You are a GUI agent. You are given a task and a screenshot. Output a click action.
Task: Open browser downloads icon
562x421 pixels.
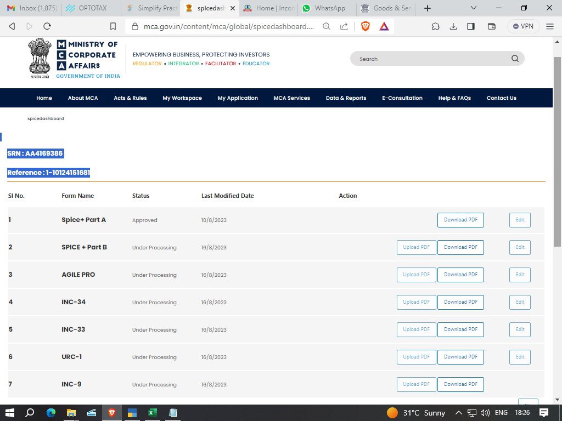click(453, 26)
